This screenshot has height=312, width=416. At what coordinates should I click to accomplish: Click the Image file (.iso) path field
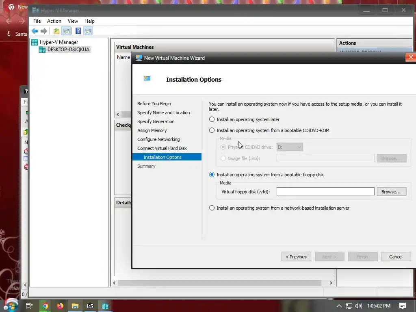tap(325, 158)
